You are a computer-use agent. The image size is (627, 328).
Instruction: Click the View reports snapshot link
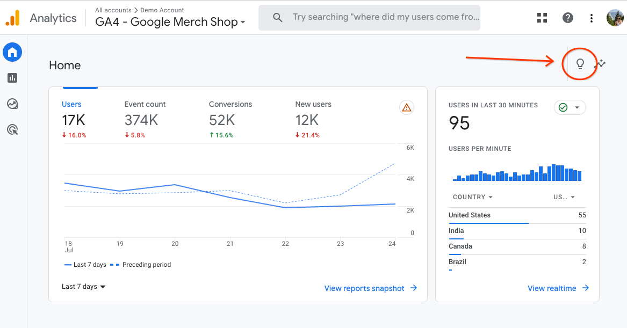tap(371, 288)
